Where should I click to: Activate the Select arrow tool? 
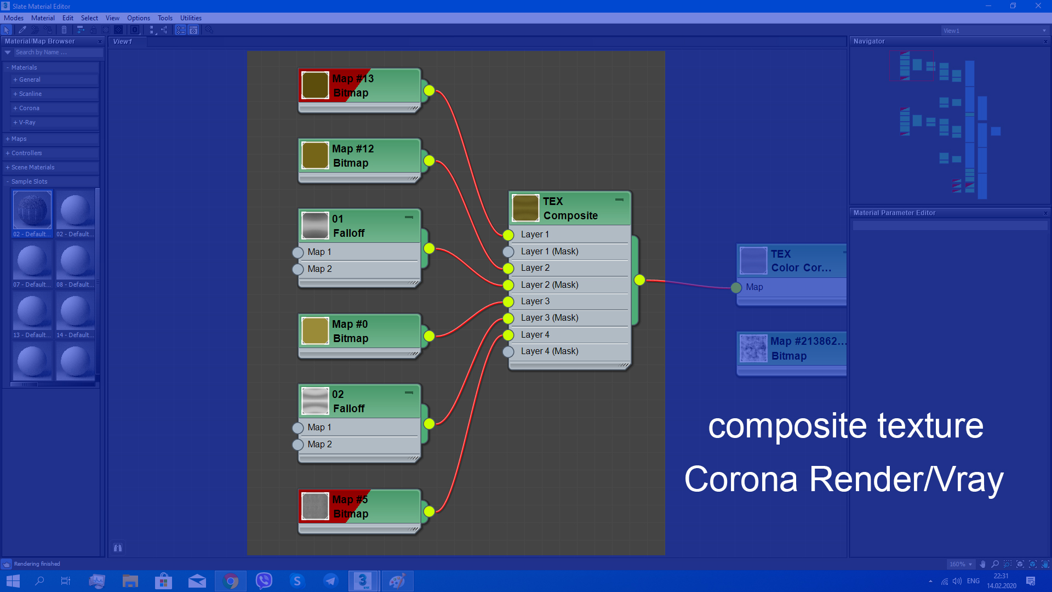pyautogui.click(x=7, y=30)
